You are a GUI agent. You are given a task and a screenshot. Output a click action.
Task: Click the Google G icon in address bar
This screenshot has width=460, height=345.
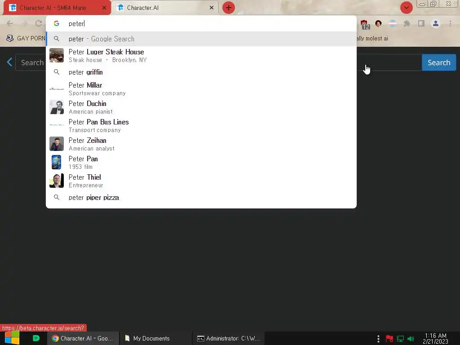(x=57, y=23)
